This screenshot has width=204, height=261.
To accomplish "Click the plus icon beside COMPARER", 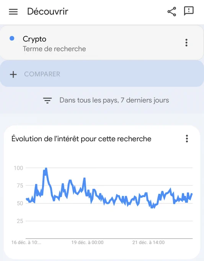I will (x=13, y=74).
